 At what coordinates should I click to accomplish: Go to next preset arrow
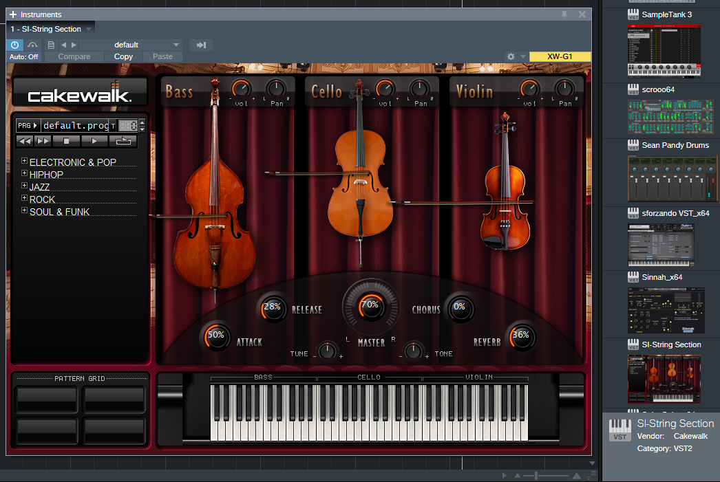[x=74, y=45]
